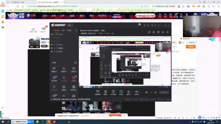The width and height of the screenshot is (221, 124).
Task: Click the browser refresh button
Action: pyautogui.click(x=18, y=6)
